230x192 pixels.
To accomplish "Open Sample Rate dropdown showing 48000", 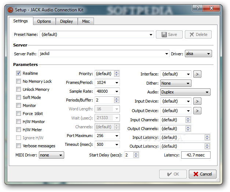I will click(x=107, y=91).
